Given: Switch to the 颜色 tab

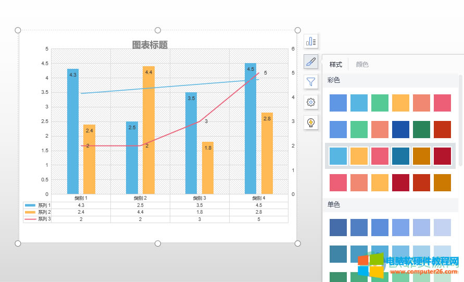Looking at the screenshot, I should tap(362, 65).
